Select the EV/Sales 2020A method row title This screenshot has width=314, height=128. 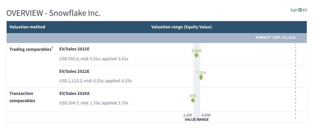pos(74,93)
